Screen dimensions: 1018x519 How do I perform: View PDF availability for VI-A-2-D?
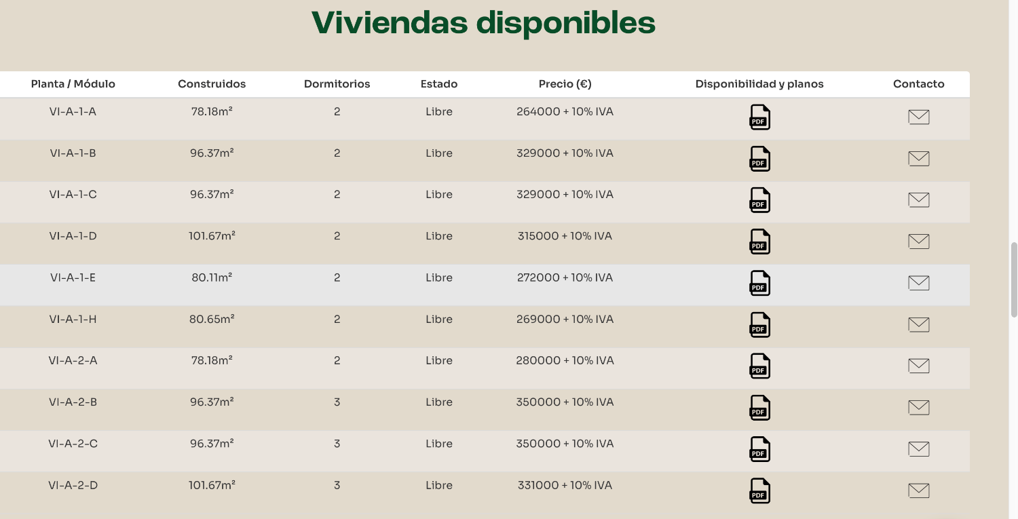759,491
